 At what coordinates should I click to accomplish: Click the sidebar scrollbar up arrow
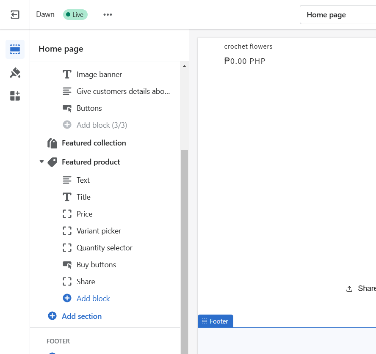184,66
